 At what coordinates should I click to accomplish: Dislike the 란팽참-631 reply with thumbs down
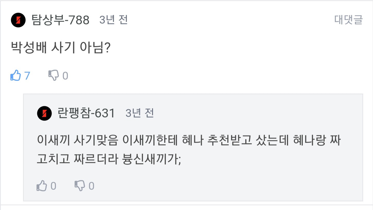coord(80,186)
